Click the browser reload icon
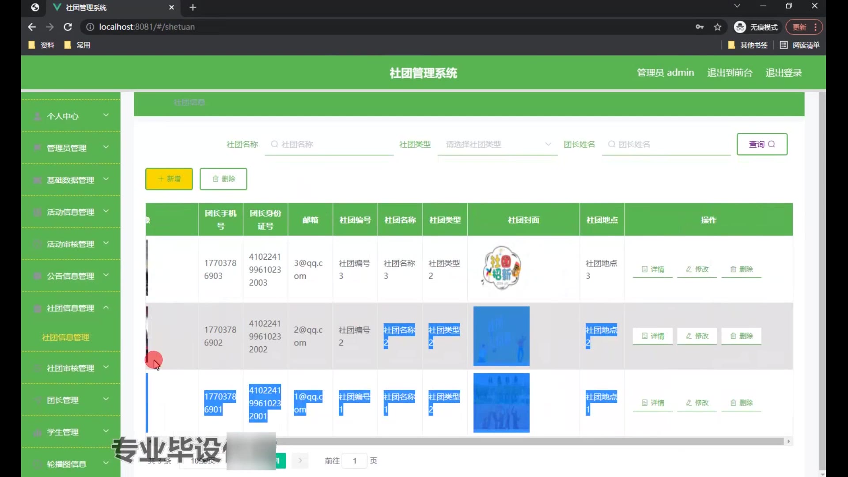 coord(68,27)
